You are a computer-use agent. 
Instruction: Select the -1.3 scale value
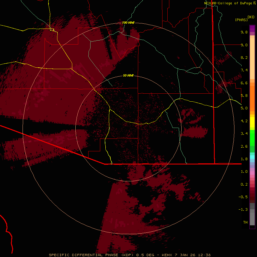(x=243, y=210)
